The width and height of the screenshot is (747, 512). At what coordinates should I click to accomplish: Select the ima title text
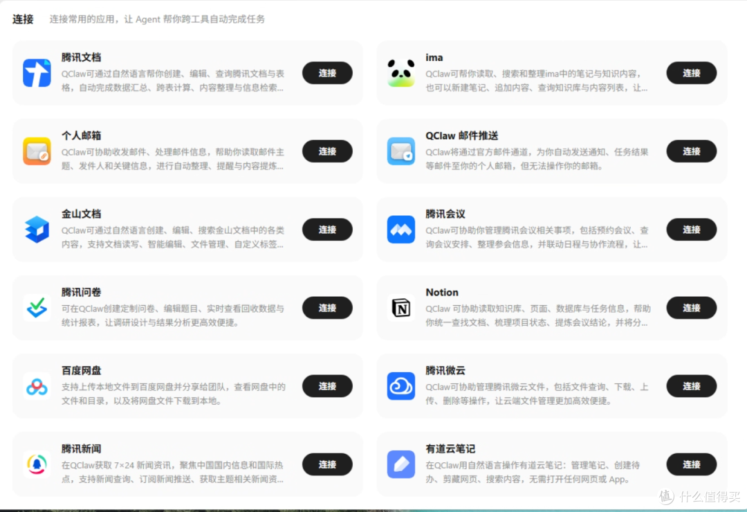click(x=434, y=57)
